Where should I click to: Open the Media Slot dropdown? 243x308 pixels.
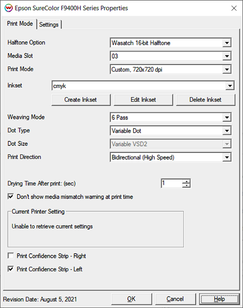[x=171, y=56]
